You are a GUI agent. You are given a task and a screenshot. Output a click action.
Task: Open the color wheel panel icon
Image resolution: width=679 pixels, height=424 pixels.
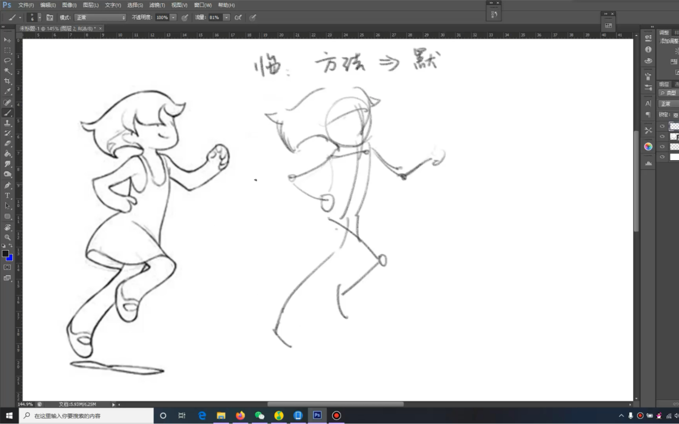point(648,147)
